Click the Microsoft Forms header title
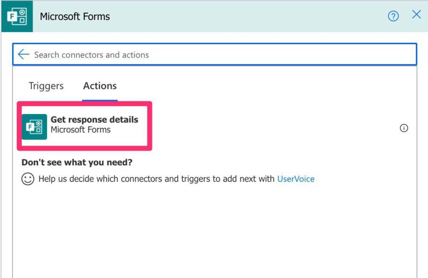The image size is (428, 278). coord(75,17)
